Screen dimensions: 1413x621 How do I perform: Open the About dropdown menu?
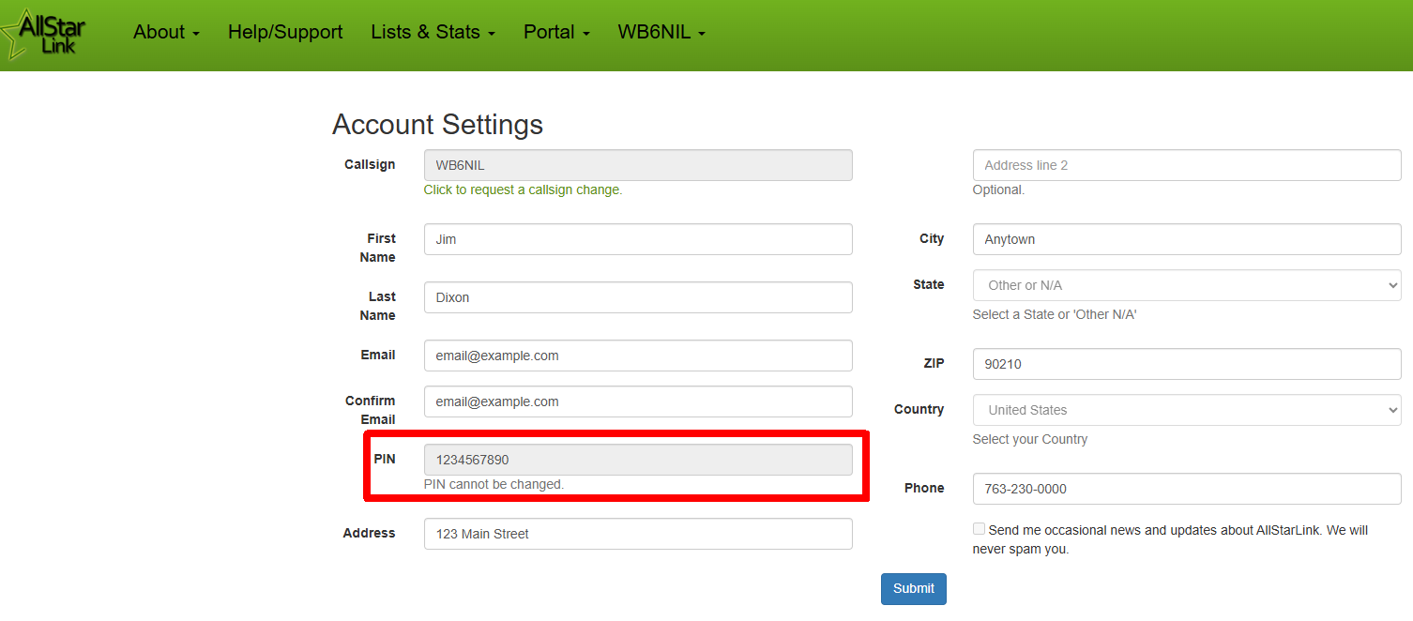coord(167,32)
